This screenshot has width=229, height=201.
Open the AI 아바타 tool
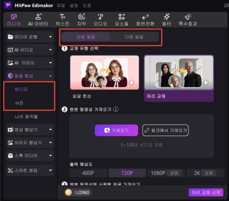[x=38, y=20]
